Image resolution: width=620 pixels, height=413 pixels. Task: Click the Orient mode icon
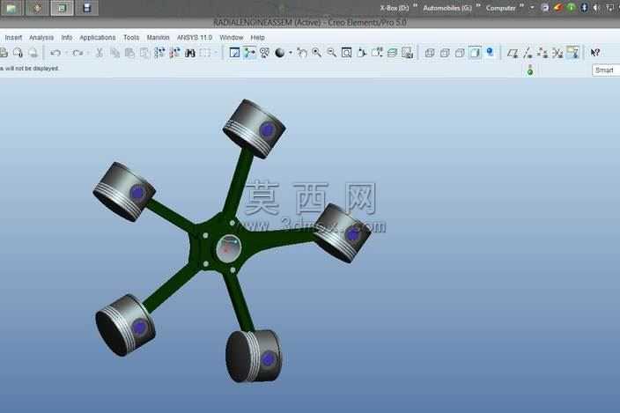point(264,53)
